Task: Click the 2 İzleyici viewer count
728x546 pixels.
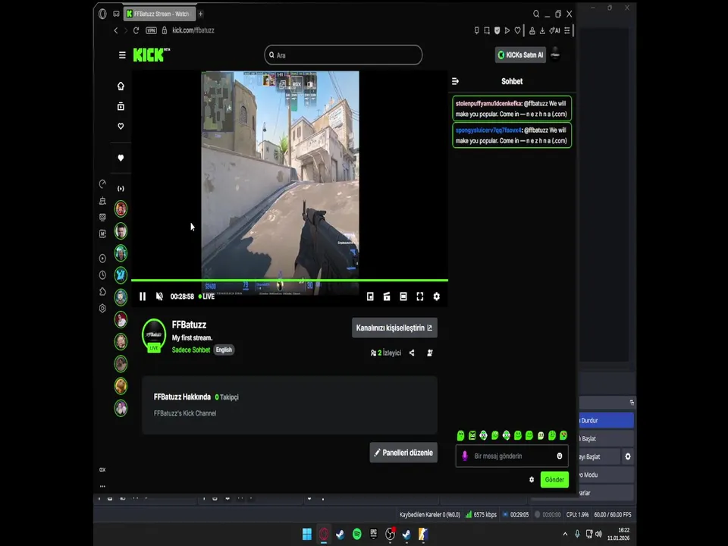Action: point(385,353)
